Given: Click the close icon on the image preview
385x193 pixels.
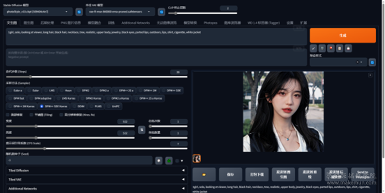Looking at the screenshot, I should [x=370, y=75].
